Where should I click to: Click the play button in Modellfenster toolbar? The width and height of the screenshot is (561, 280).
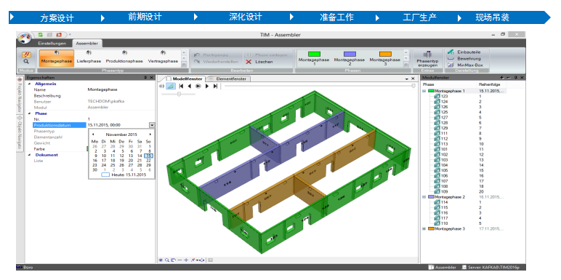(x=198, y=86)
